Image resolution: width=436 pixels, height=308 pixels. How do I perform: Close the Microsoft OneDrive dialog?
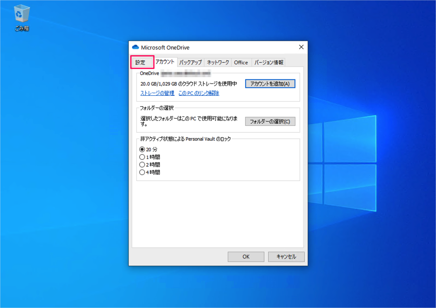[301, 47]
